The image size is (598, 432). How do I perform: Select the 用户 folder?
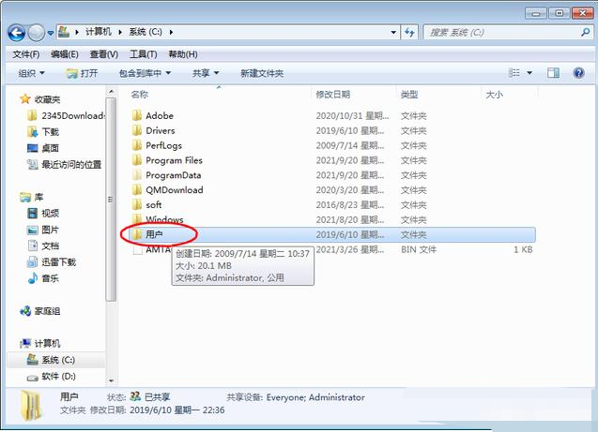pyautogui.click(x=154, y=234)
